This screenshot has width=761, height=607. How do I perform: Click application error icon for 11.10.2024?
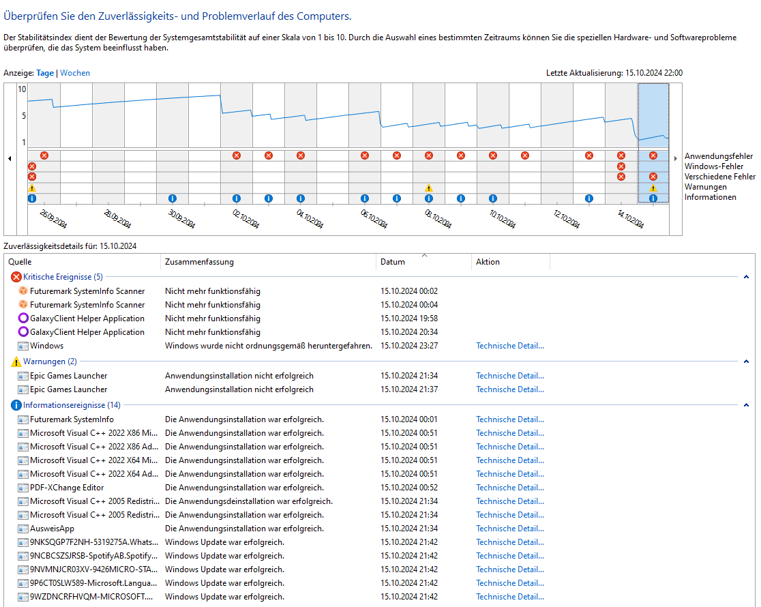[x=524, y=156]
